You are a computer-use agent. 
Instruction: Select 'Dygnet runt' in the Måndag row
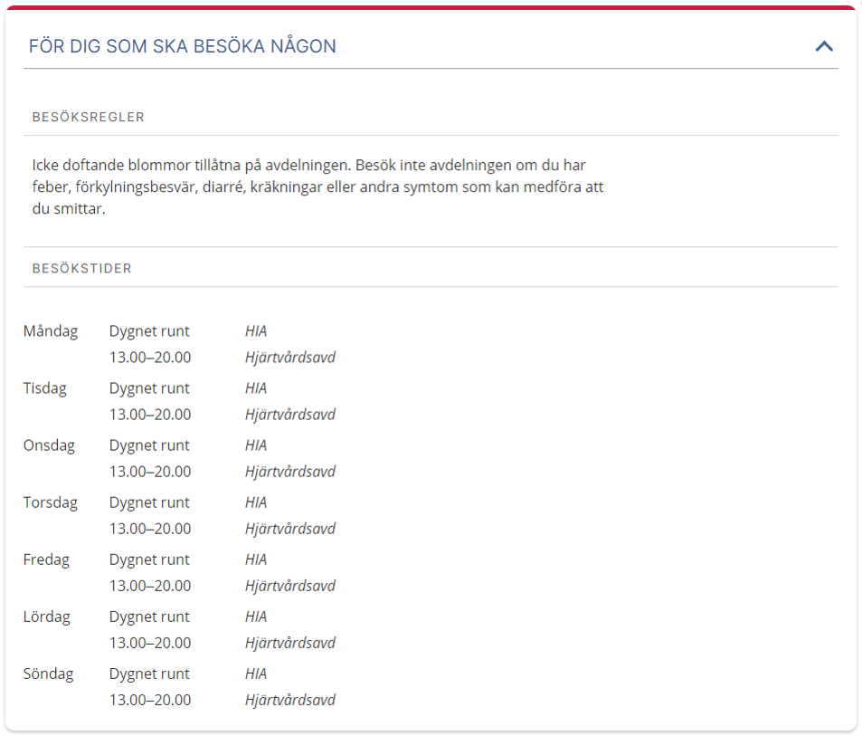pyautogui.click(x=149, y=331)
